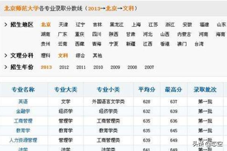This screenshot has height=151, width=227.
Task: Open the 北京师范大学 title link
Action: (x=22, y=8)
